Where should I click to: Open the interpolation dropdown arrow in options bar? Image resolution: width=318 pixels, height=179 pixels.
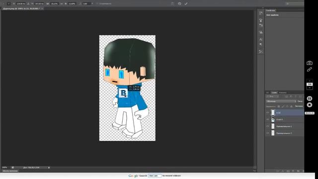click(92, 3)
